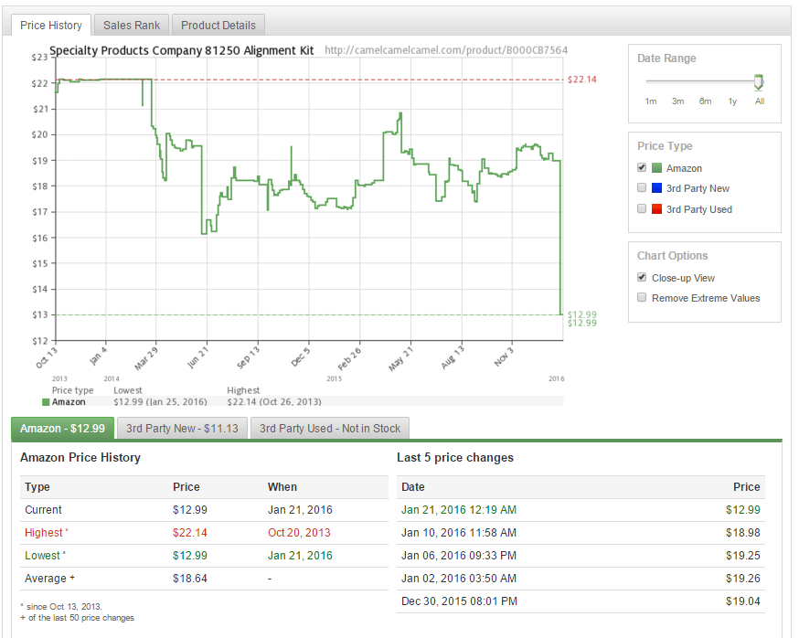Viewport: 799px width, 638px height.
Task: Check the Remove Extreme Values option
Action: coord(642,298)
